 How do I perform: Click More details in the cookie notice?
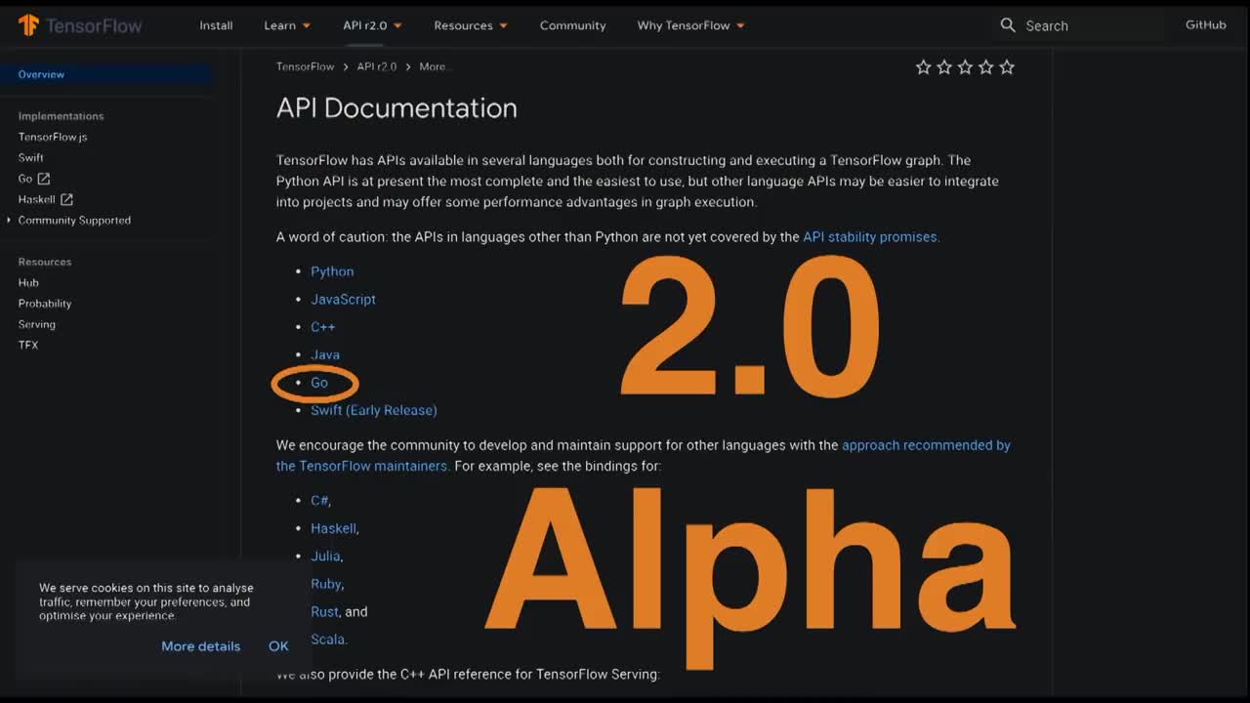(x=200, y=646)
